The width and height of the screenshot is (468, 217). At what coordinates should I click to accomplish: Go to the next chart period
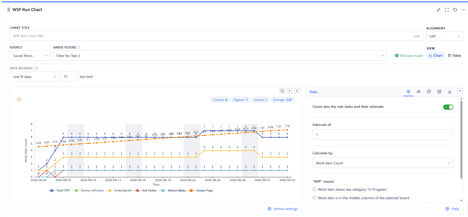click(297, 91)
